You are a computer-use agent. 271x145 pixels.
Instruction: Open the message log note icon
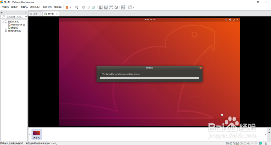click(261, 143)
